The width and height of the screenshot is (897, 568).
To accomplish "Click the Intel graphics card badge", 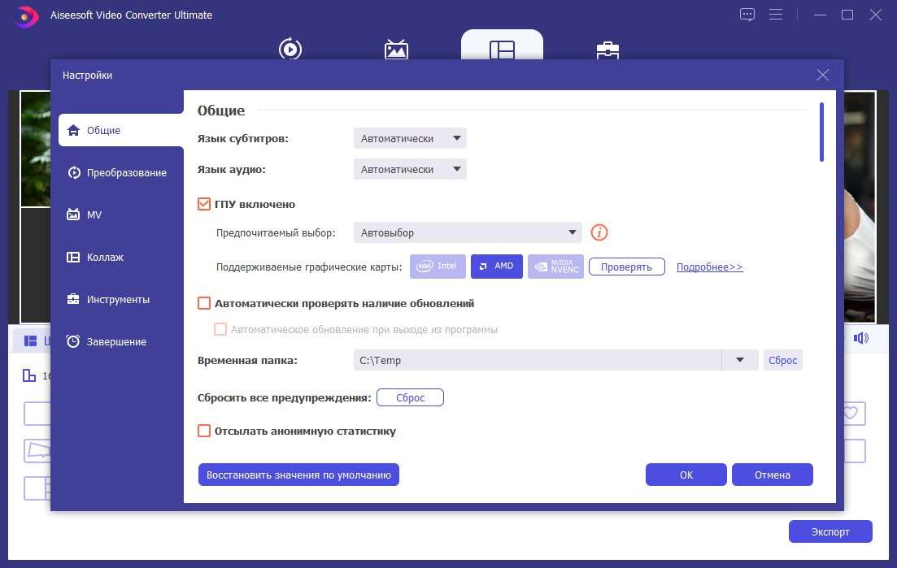I will click(438, 267).
